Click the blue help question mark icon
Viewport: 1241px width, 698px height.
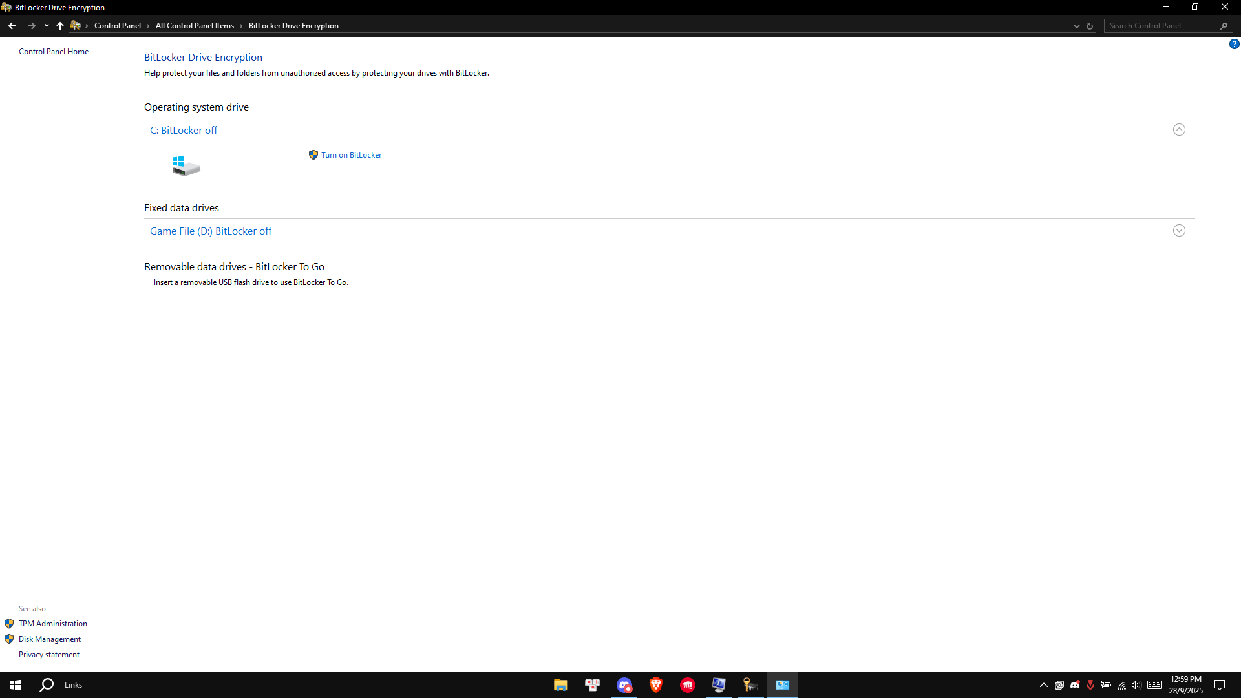(1234, 44)
